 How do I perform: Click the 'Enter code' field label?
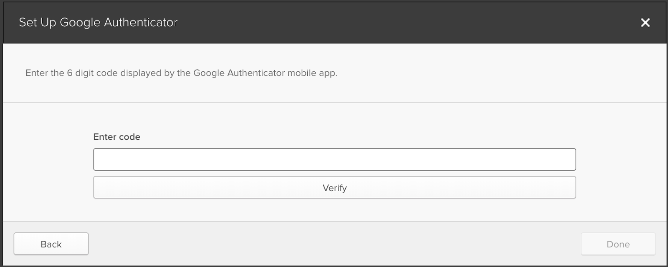(117, 137)
